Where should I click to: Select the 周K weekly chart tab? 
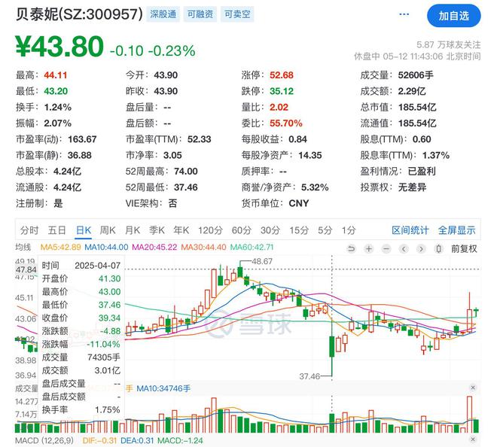click(108, 230)
